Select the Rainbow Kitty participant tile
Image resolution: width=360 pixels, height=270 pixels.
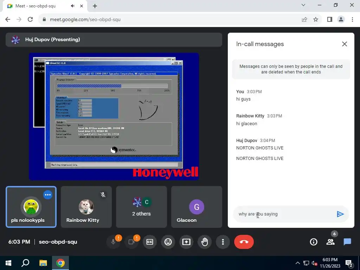(x=86, y=207)
